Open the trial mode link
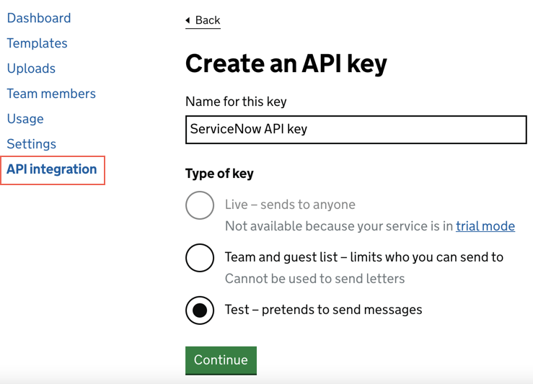 [485, 226]
